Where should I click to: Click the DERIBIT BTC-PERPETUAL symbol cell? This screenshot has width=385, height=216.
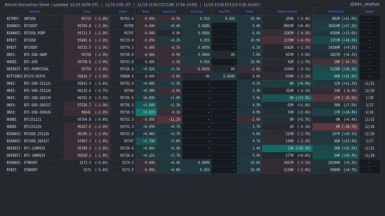tap(34, 69)
